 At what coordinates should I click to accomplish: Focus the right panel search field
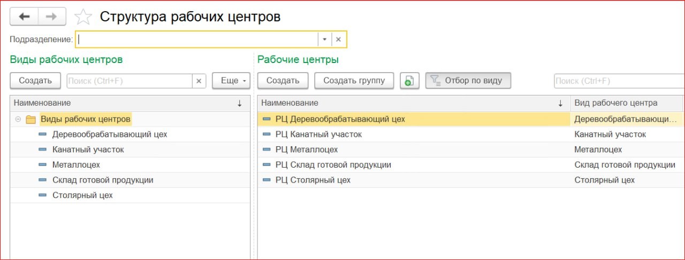618,81
